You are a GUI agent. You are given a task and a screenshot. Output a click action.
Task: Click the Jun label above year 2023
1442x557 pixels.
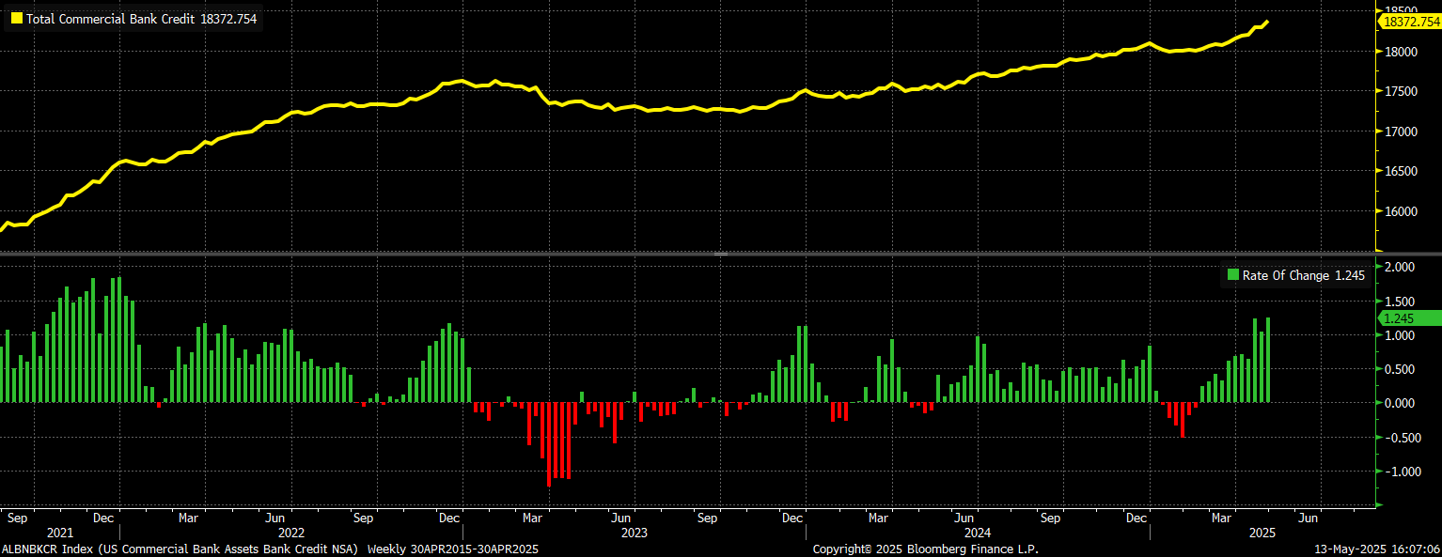coord(620,518)
